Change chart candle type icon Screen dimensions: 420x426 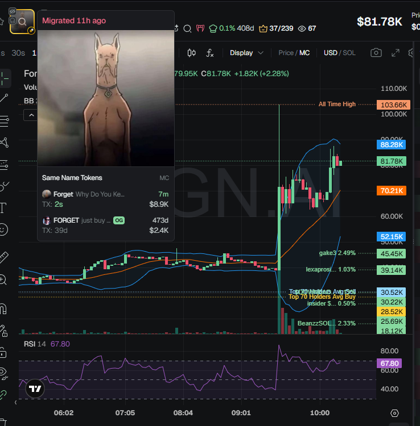point(192,53)
